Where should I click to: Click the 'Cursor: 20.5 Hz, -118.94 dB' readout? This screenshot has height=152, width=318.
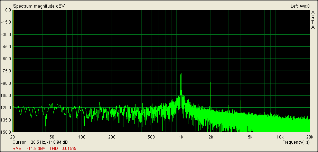(x=40, y=142)
